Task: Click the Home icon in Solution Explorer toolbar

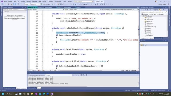Action: [145, 10]
